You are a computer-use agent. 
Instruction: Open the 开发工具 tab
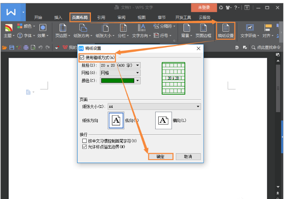click(x=183, y=18)
